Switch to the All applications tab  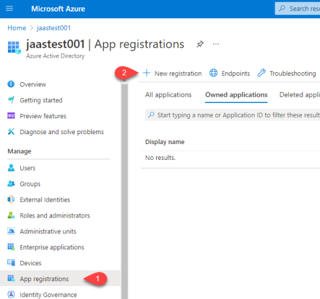tap(168, 95)
